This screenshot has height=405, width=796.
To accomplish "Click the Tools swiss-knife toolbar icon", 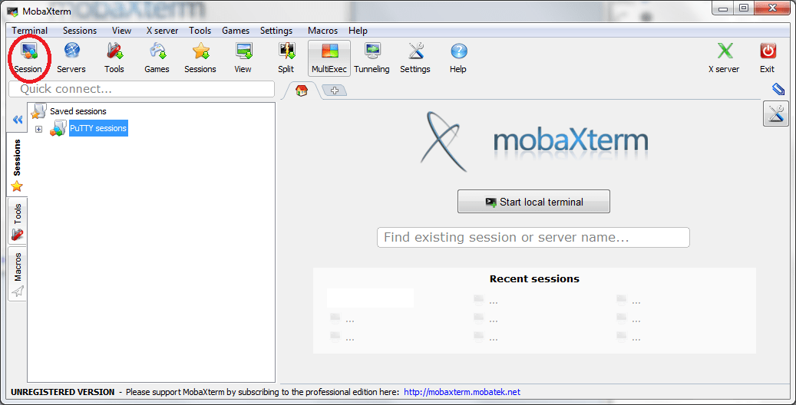I will pos(114,58).
